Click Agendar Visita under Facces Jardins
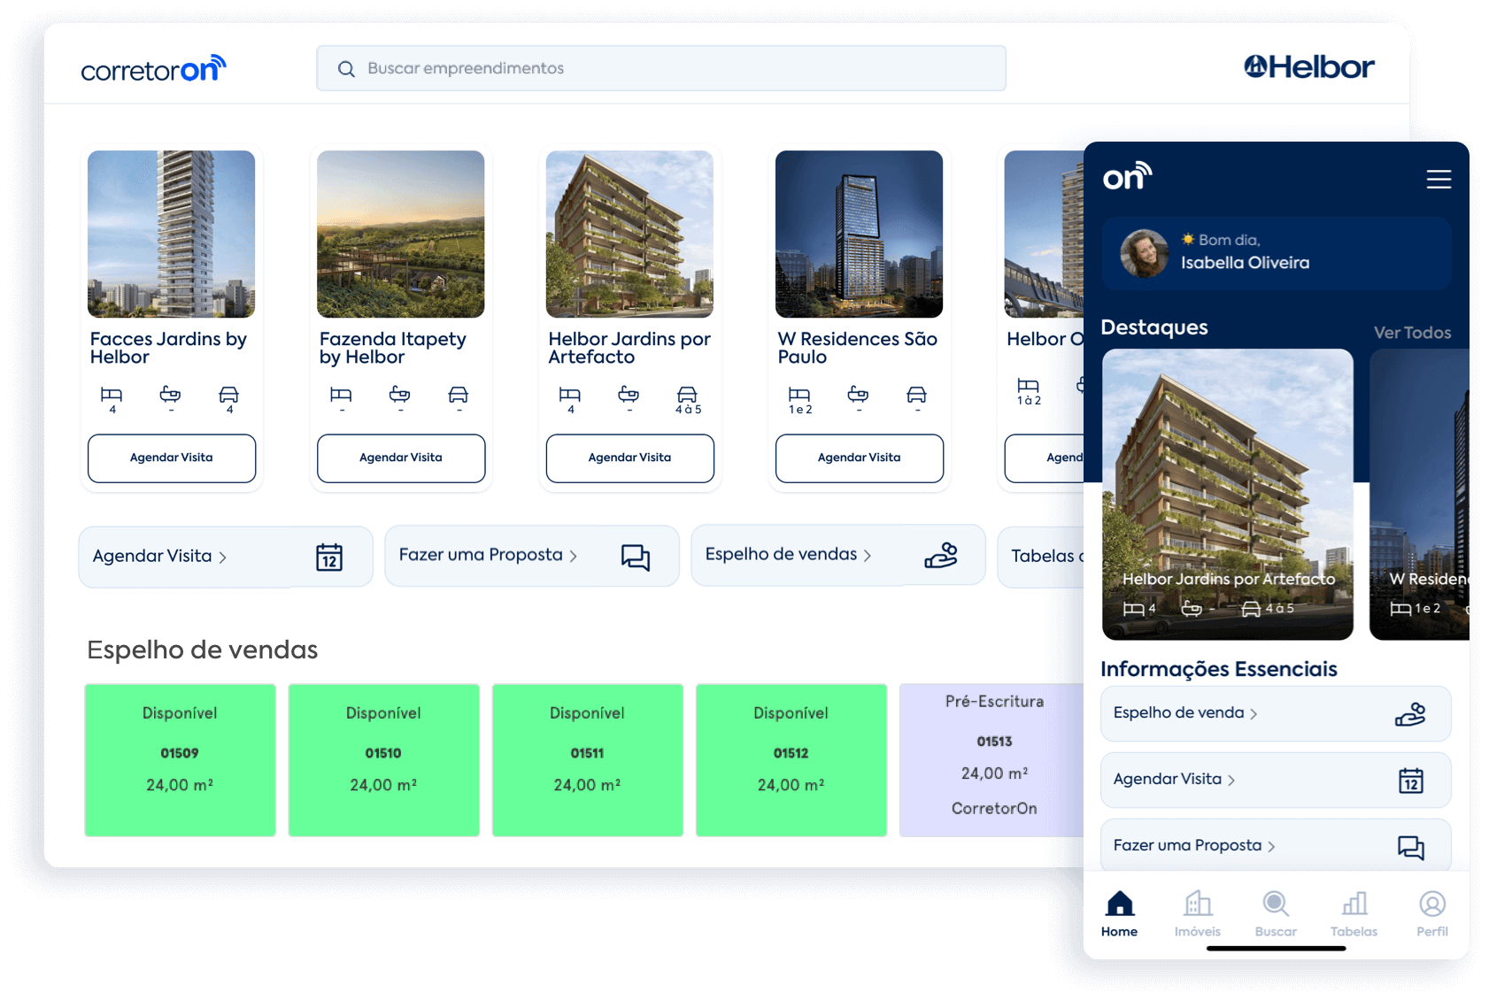The height and width of the screenshot is (1000, 1489). [x=172, y=458]
